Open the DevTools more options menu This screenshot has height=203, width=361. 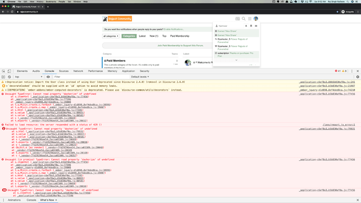coord(352,71)
